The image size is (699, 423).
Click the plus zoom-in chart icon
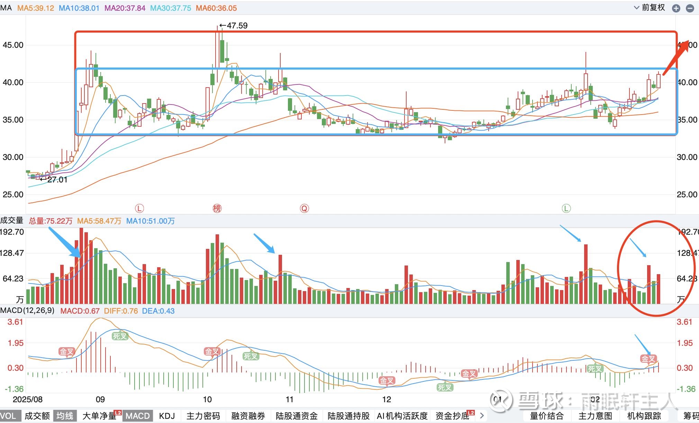click(676, 8)
